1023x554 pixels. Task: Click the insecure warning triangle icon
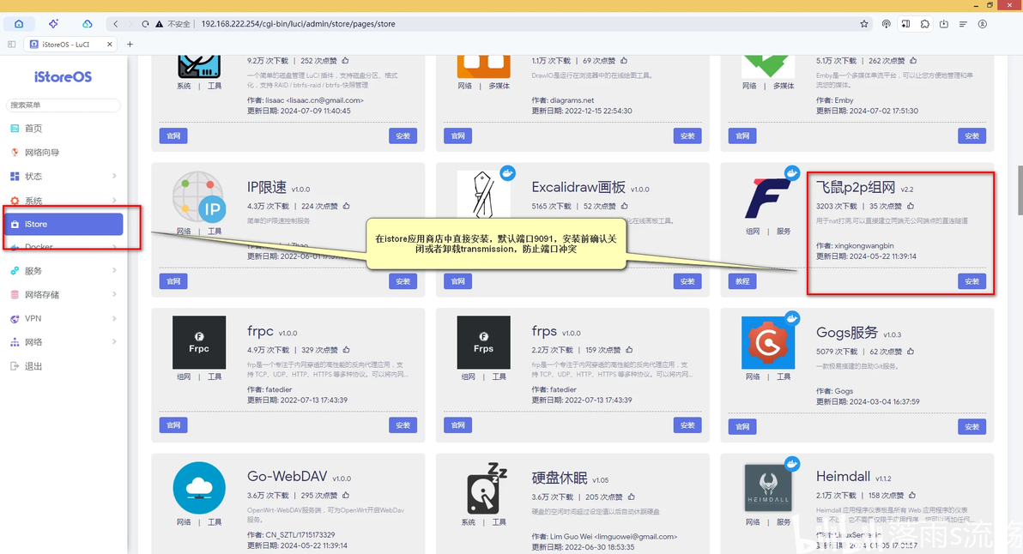point(159,24)
